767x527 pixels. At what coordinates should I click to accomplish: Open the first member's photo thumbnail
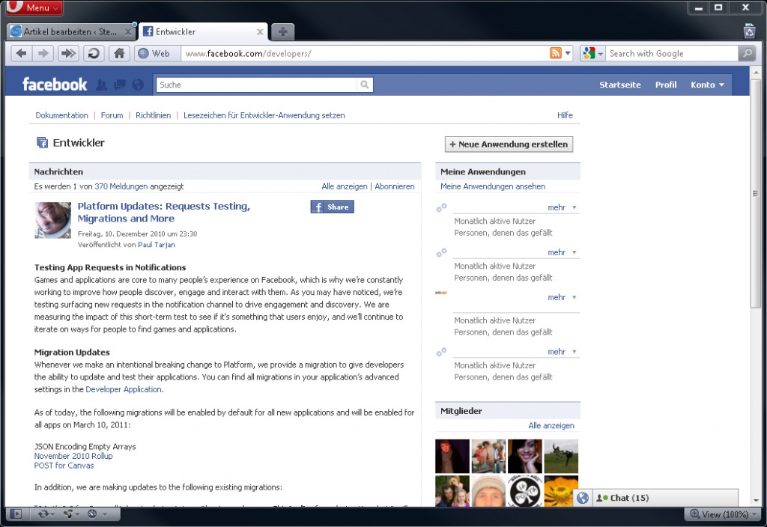452,456
